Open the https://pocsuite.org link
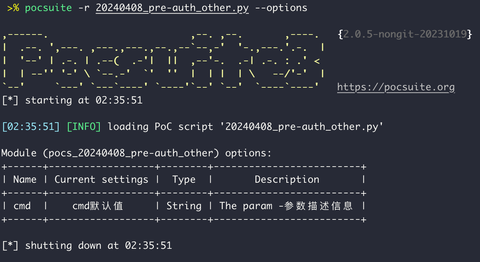Image resolution: width=480 pixels, height=262 pixels. (396, 87)
